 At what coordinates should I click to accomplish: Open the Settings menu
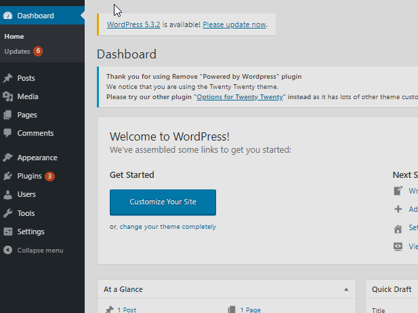[31, 232]
